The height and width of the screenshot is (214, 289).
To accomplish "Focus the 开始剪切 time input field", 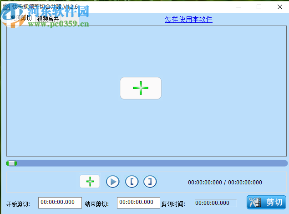I will point(60,203).
